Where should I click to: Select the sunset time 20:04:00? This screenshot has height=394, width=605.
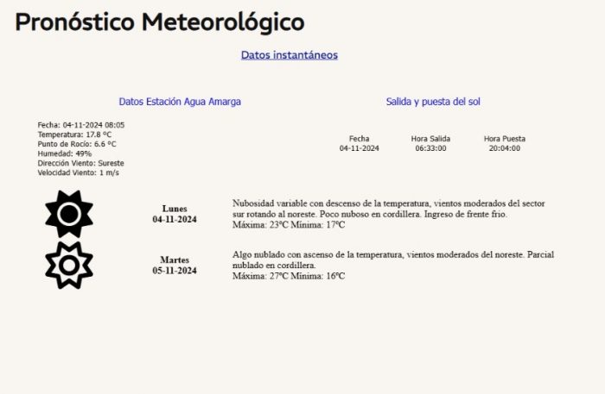[x=504, y=148]
